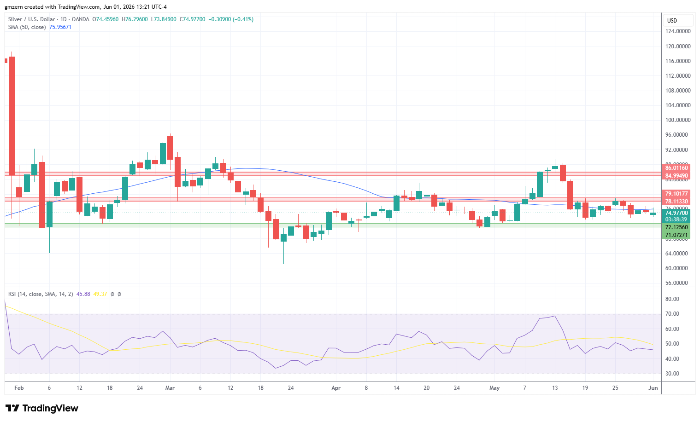Select the 86.01160 red price tag
Screen dimensions: 700x422
[x=676, y=168]
